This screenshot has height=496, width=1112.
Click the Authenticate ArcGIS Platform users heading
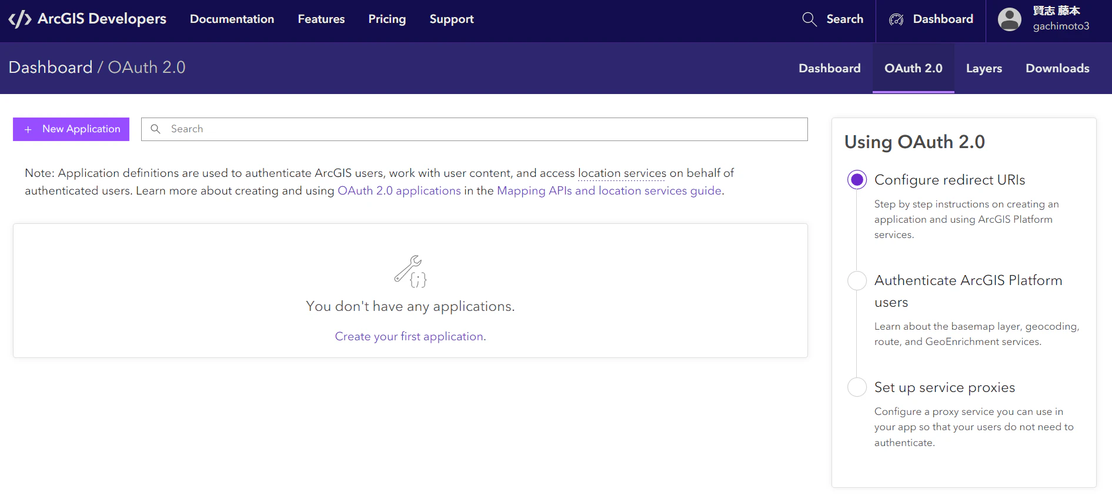[968, 291]
